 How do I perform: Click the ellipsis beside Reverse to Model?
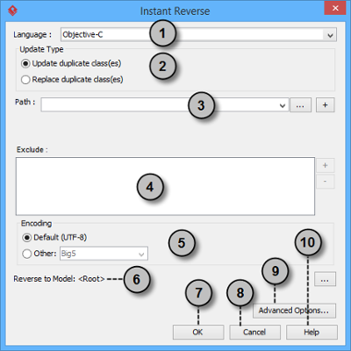pos(325,279)
